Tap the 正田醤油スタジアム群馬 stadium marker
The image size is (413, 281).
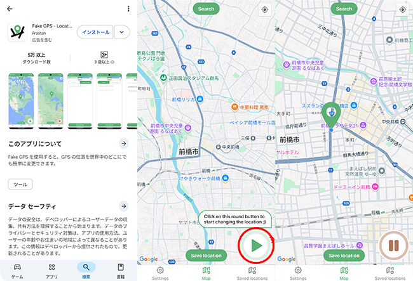tap(163, 78)
